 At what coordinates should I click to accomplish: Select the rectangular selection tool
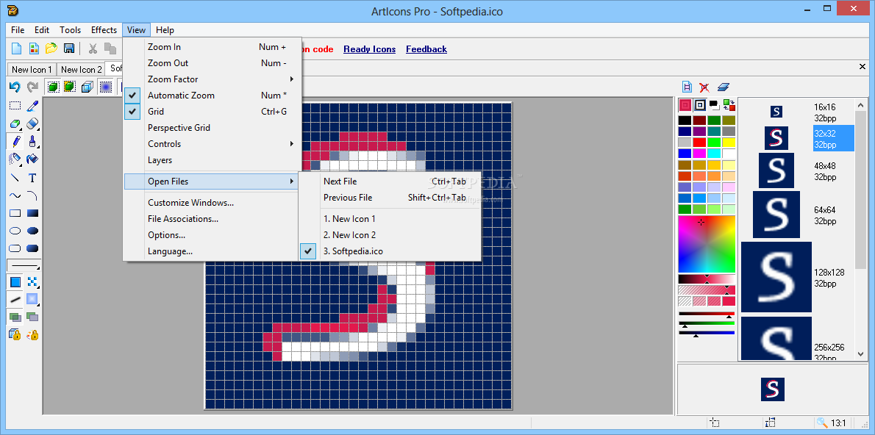(15, 105)
